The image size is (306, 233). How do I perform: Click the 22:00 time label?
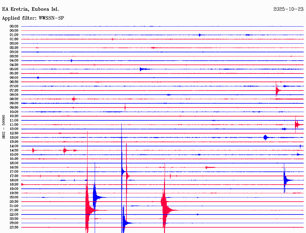14,214
